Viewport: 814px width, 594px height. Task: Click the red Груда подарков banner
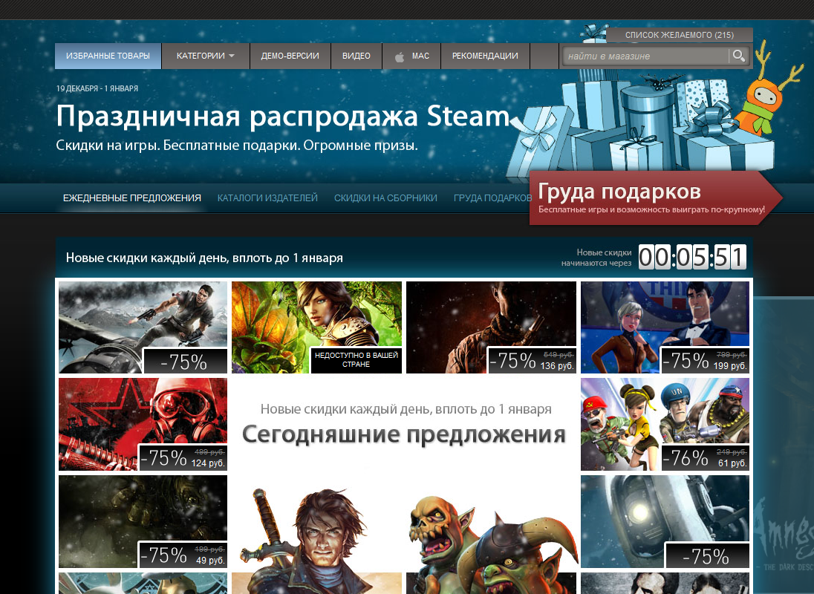coord(655,198)
